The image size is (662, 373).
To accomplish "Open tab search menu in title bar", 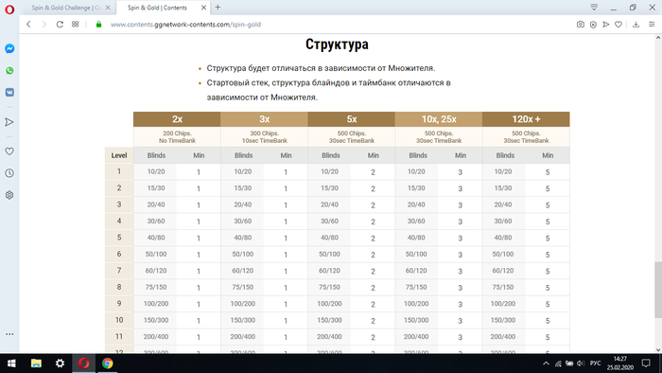I will 594,8.
